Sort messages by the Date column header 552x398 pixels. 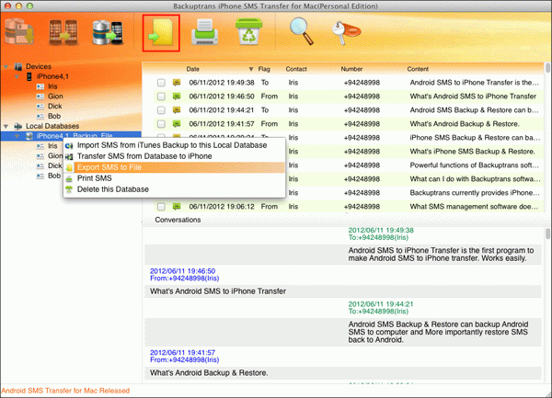[x=193, y=69]
